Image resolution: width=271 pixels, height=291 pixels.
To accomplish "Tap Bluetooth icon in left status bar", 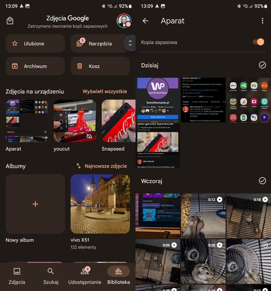I will pyautogui.click(x=103, y=6).
